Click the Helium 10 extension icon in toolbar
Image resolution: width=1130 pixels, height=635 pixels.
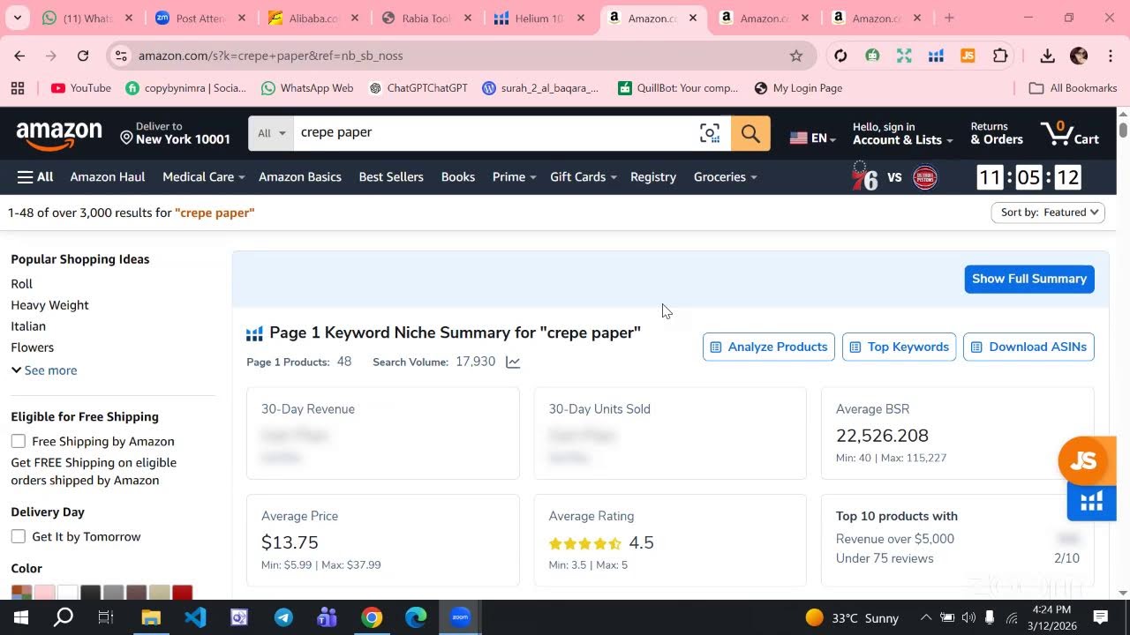click(936, 56)
